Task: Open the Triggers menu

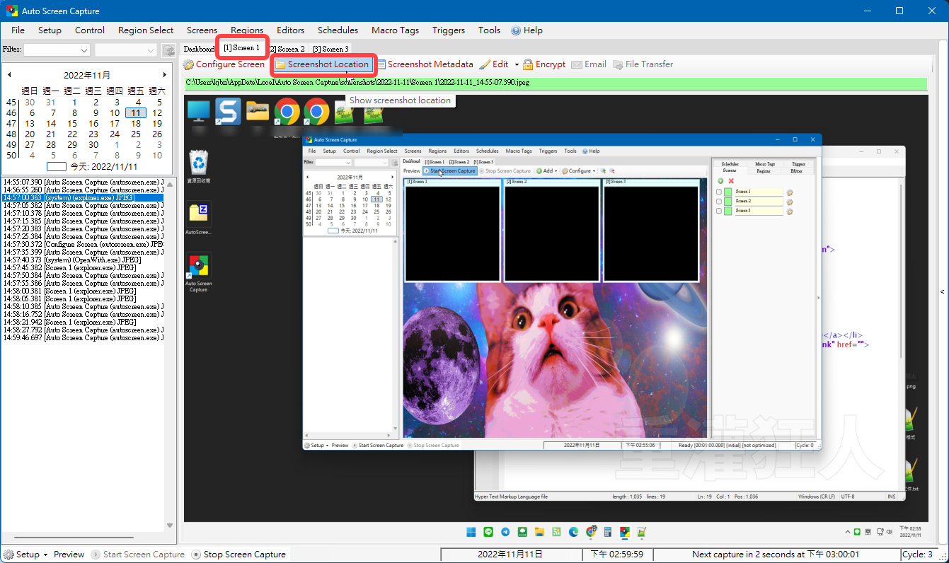Action: tap(449, 30)
